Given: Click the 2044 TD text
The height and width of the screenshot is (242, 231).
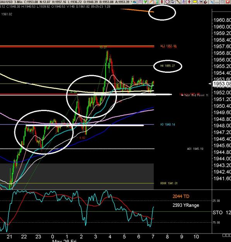Looking at the screenshot, I should (x=181, y=196).
